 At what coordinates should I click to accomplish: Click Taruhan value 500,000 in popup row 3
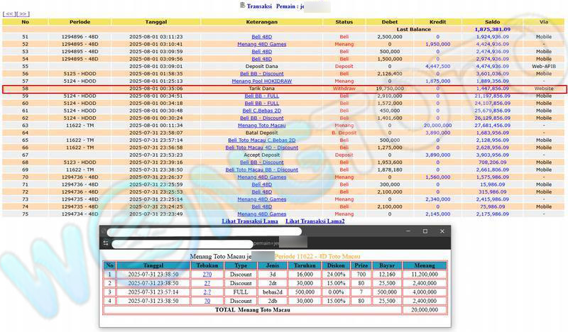point(305,292)
